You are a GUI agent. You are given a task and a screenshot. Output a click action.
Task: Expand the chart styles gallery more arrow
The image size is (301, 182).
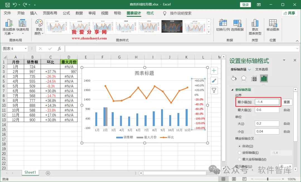click(x=209, y=32)
